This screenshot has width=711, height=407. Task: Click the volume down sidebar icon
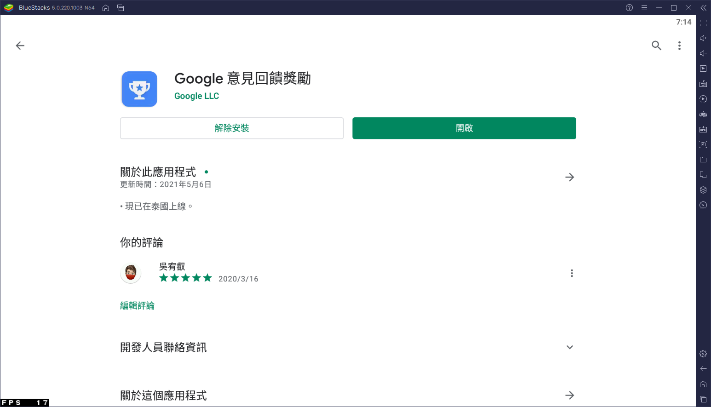coord(703,53)
